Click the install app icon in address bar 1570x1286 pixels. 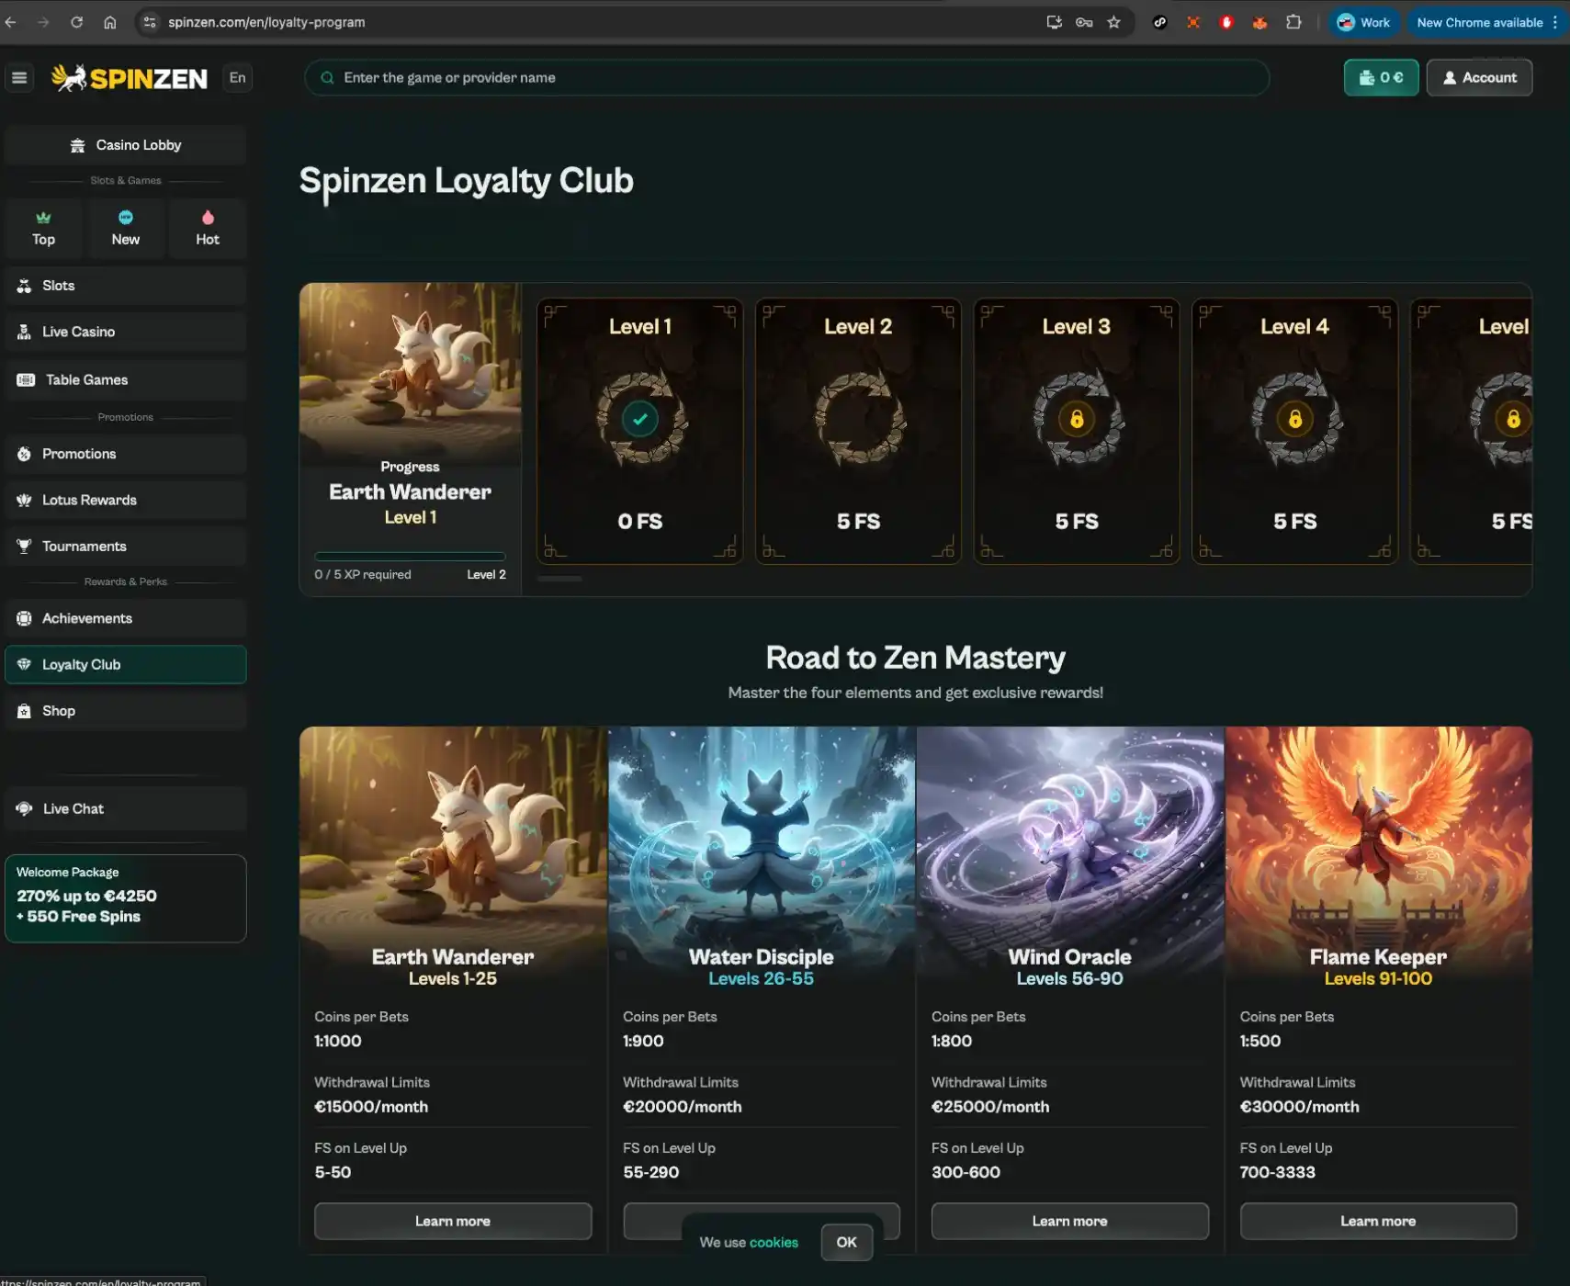tap(1054, 22)
